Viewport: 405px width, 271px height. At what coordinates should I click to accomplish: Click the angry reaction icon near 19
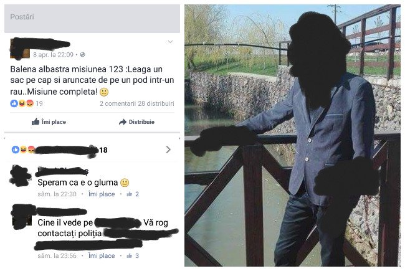(x=30, y=103)
